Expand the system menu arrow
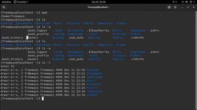Screen dimensions: 197x110 [x=194, y=2]
